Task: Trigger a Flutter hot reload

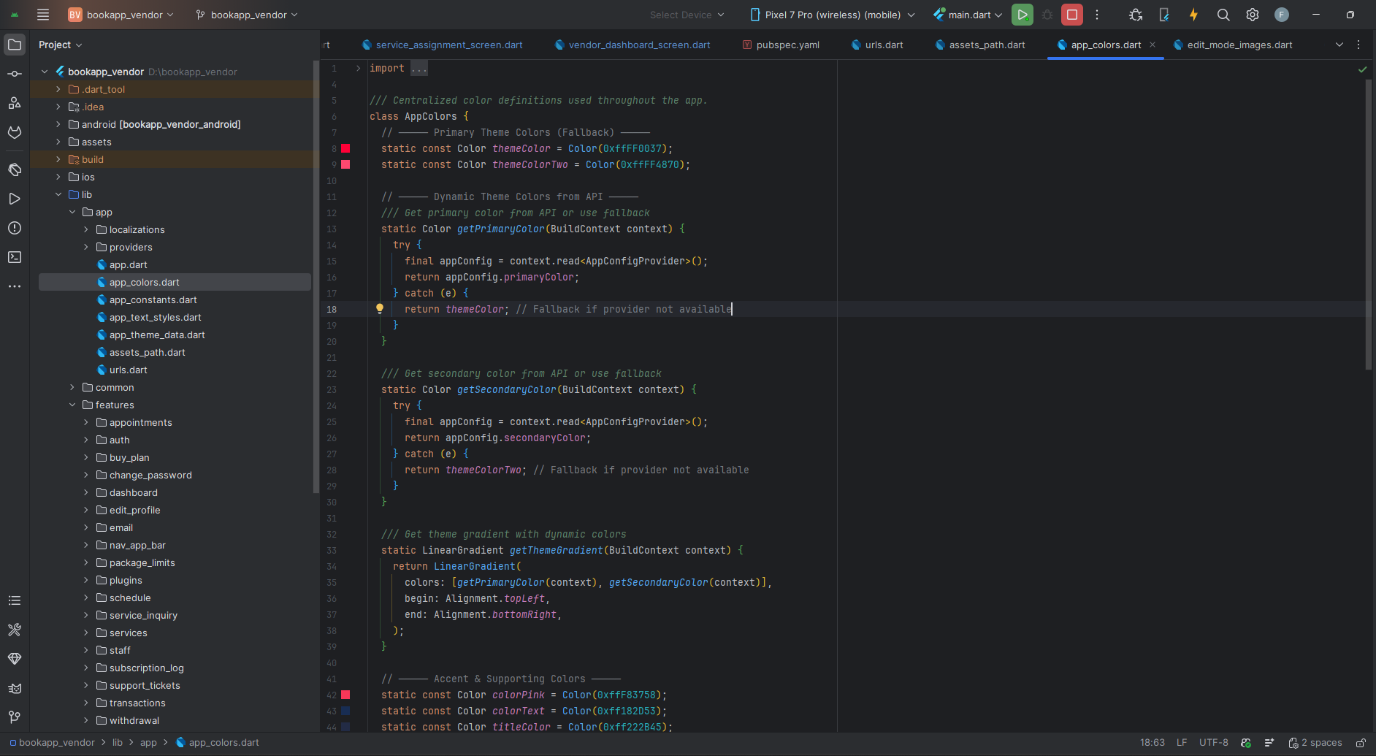Action: click(1193, 15)
